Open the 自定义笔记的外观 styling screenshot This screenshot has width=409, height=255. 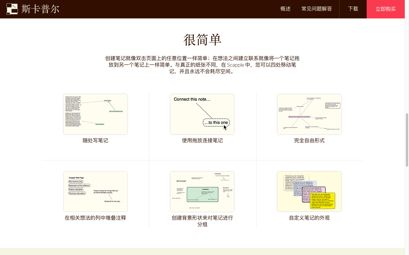309,191
